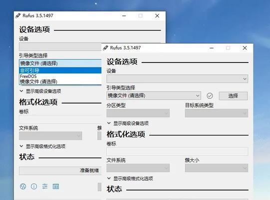
Task: Show the log window icon
Action: click(x=56, y=186)
